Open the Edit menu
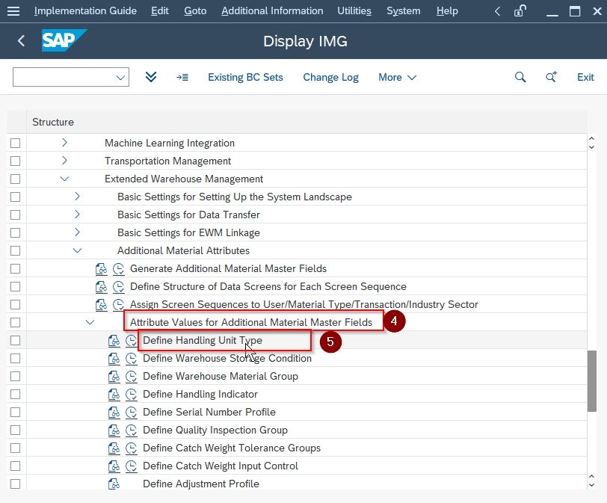 click(x=160, y=10)
